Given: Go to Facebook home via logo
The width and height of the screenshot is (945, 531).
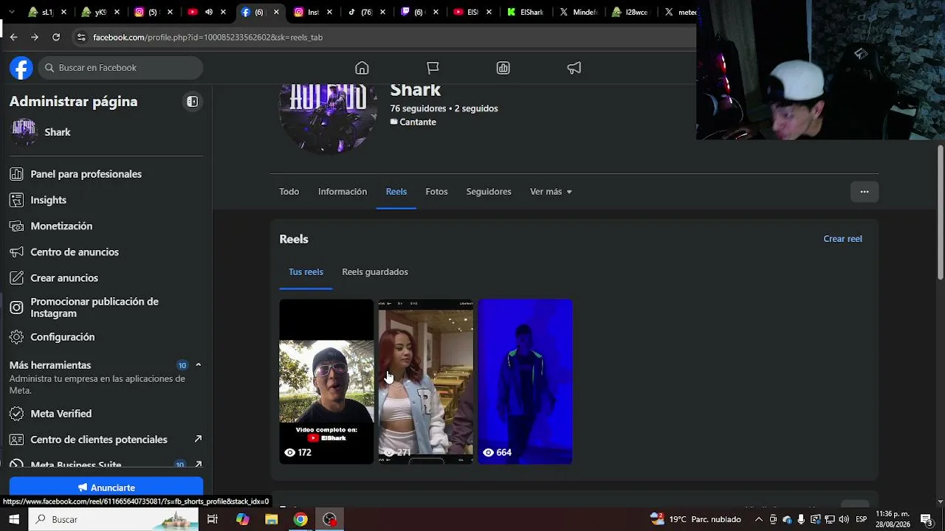Looking at the screenshot, I should point(21,68).
